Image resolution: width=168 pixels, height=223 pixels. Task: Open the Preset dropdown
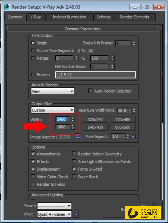[54, 206]
